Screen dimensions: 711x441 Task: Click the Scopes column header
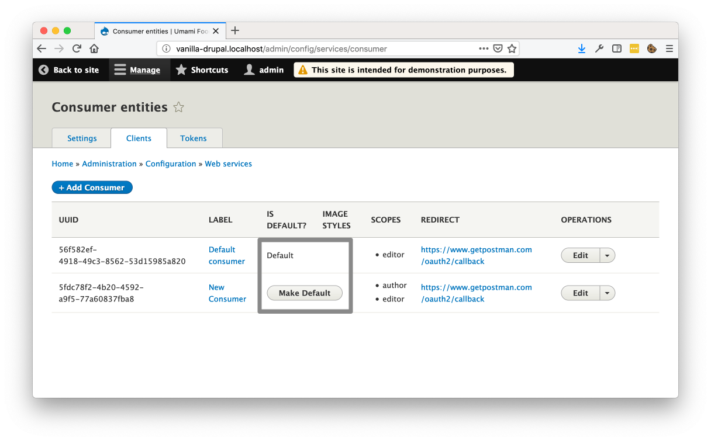(x=386, y=220)
